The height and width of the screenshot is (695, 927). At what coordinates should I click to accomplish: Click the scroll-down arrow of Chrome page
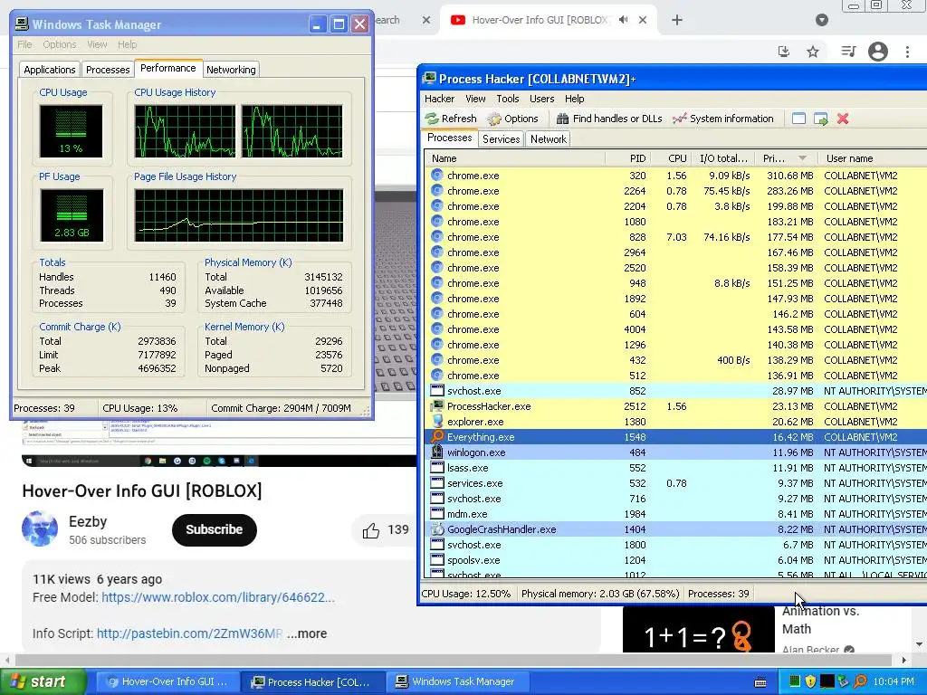(x=920, y=644)
